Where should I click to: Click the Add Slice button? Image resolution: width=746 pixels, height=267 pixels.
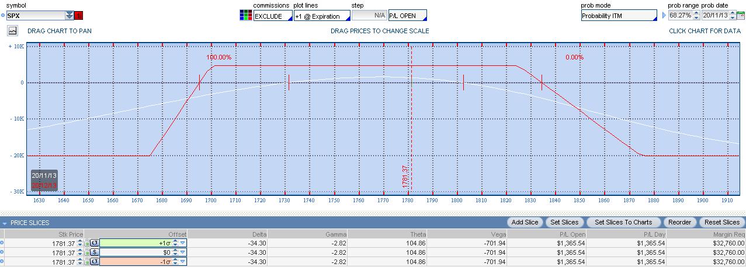(x=524, y=222)
